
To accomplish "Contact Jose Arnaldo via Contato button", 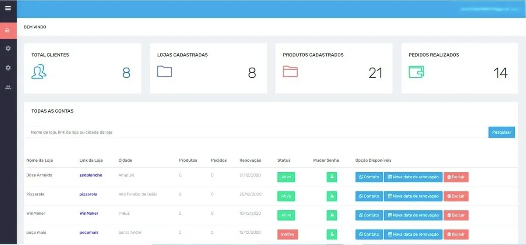I will (x=369, y=177).
